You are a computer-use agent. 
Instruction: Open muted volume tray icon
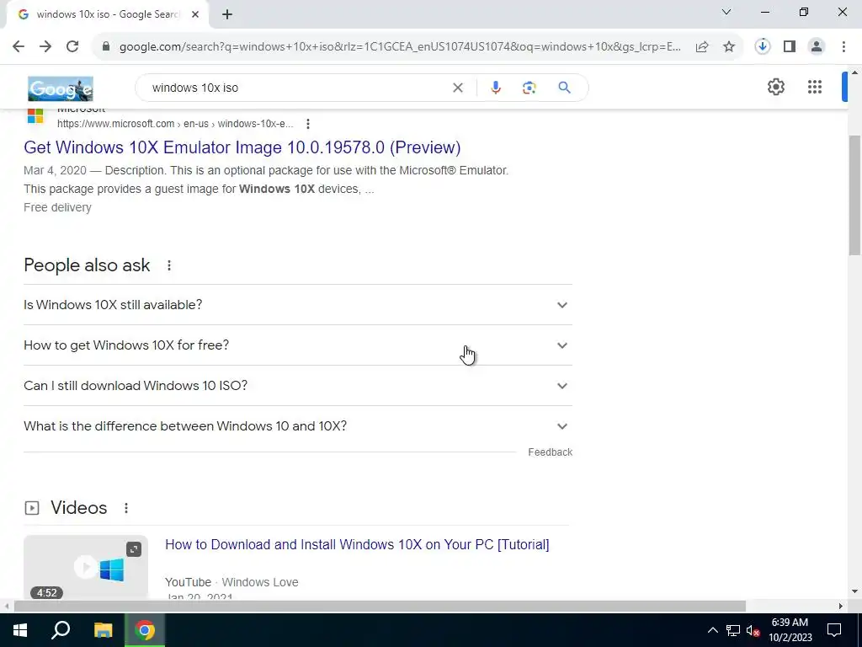753,630
